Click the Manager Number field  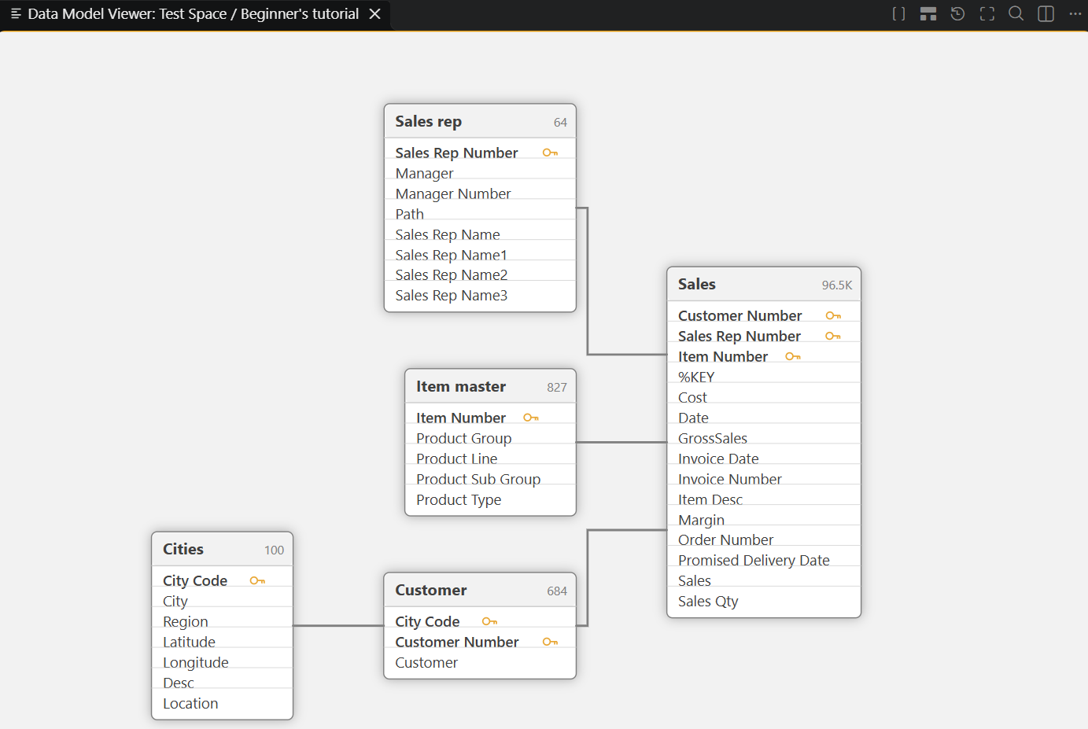point(480,193)
